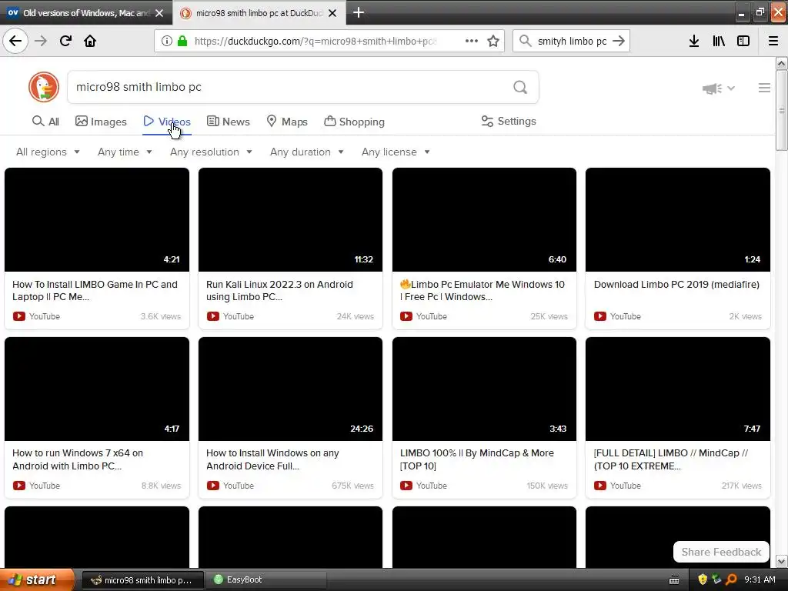Click the 675K views text
Image resolution: width=788 pixels, height=591 pixels.
click(x=352, y=486)
